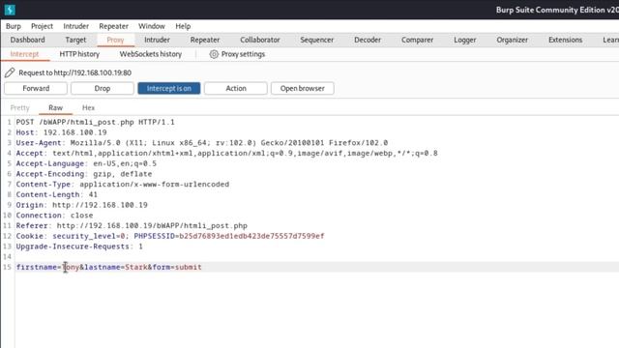Image resolution: width=619 pixels, height=348 pixels.
Task: Click the form=submit parameter in body
Action: tap(177, 267)
